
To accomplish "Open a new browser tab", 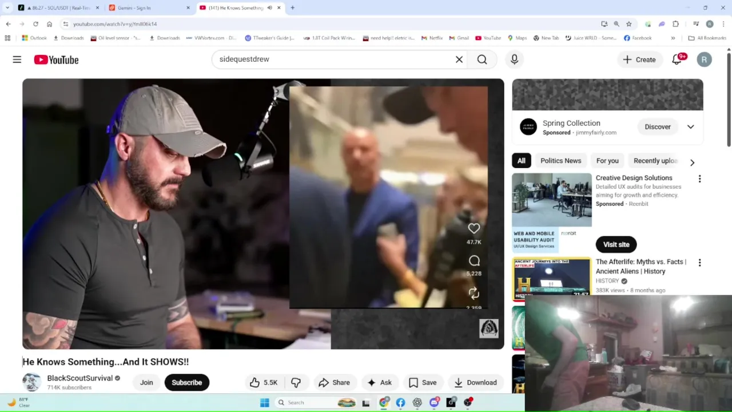I will pyautogui.click(x=292, y=8).
